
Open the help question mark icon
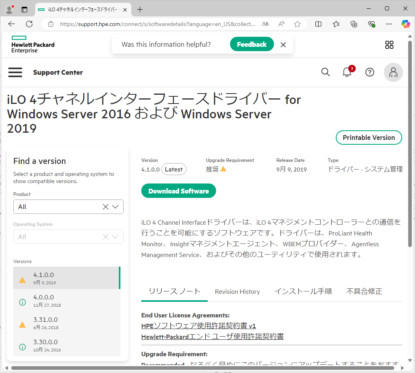click(370, 72)
